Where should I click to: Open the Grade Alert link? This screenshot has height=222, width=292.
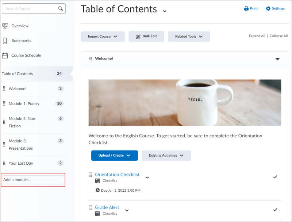coord(107,207)
